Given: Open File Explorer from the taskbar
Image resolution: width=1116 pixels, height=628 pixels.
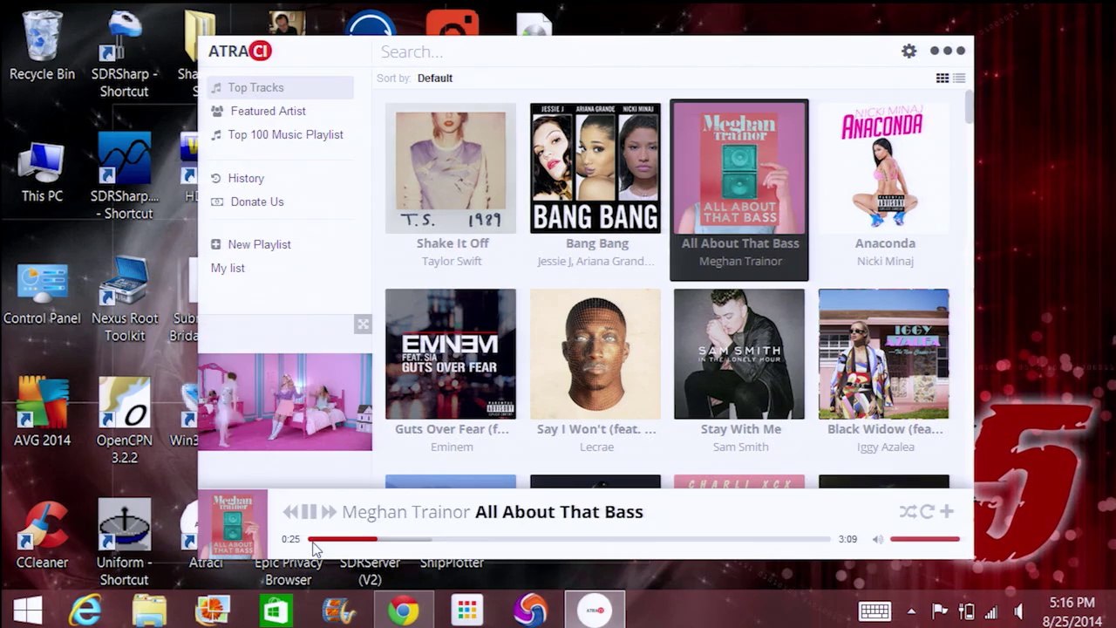Looking at the screenshot, I should pos(149,611).
